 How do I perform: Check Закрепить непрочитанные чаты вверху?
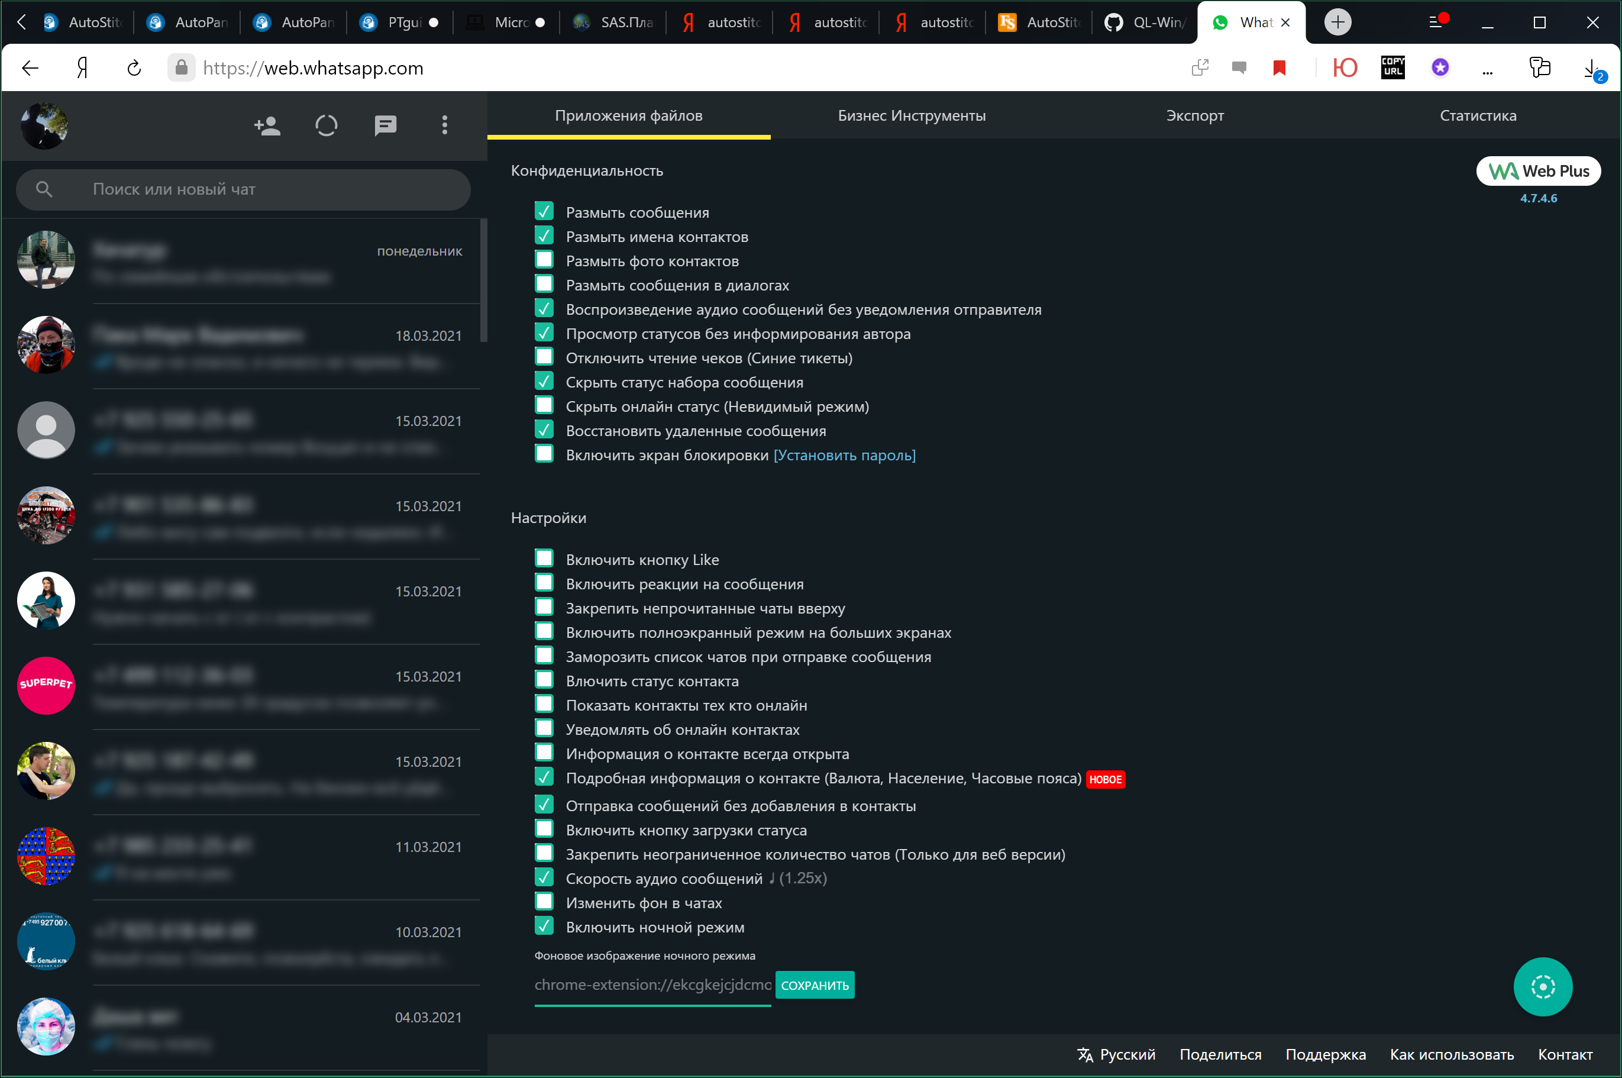(x=544, y=606)
